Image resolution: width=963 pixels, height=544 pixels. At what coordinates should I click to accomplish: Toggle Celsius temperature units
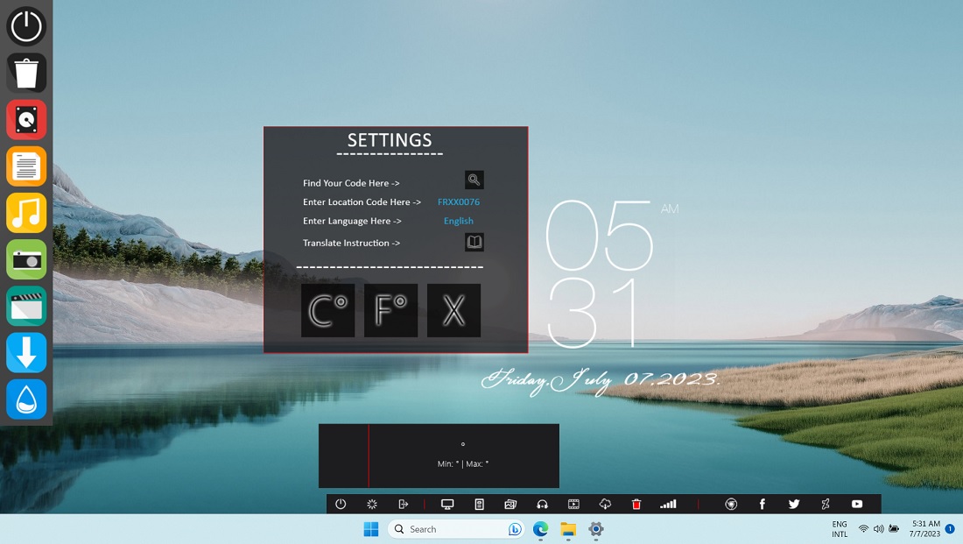327,309
